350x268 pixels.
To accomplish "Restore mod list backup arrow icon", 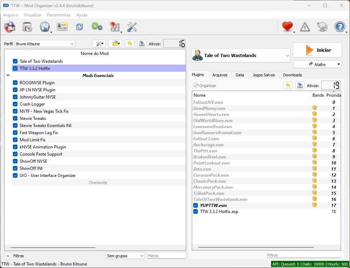I will (130, 44).
